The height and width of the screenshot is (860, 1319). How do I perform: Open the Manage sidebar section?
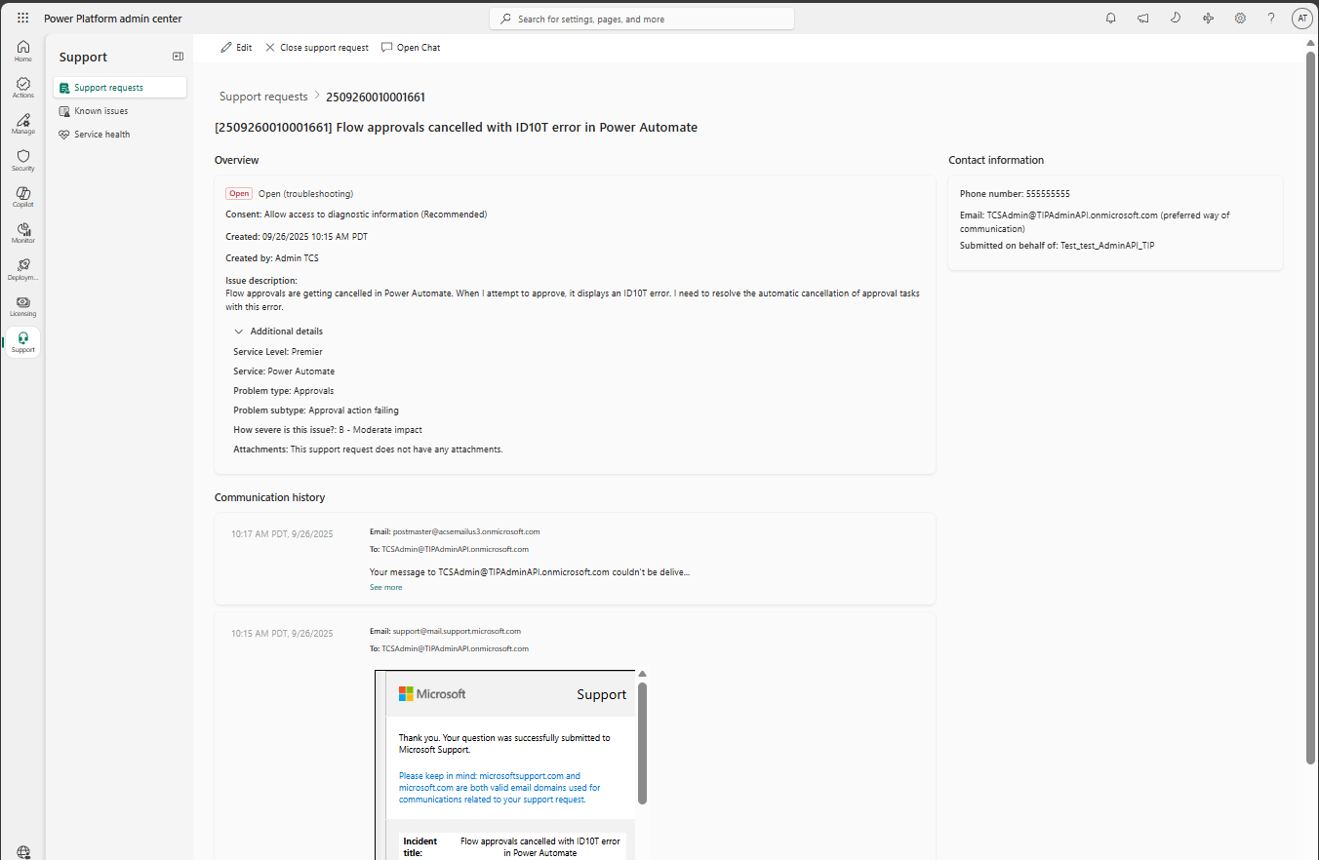coord(22,123)
